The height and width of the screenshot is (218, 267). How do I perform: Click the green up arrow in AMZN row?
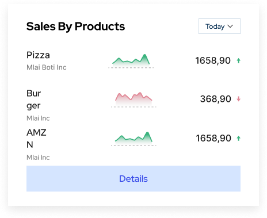(238, 138)
